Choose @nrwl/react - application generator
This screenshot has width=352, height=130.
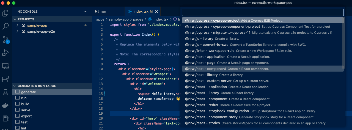click(263, 87)
